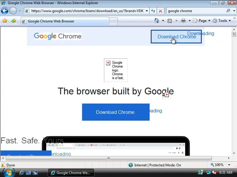Click the network connection tray icon
237x177 pixels.
pyautogui.click(x=209, y=172)
